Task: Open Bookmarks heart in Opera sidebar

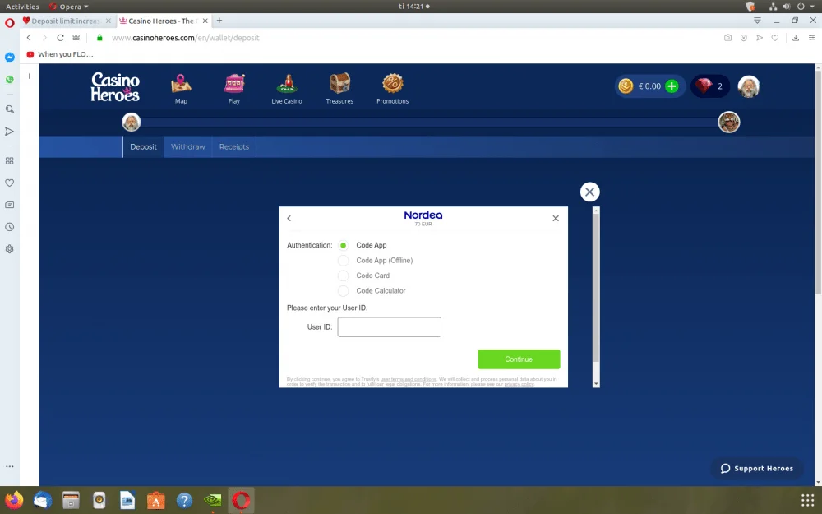Action: point(9,183)
